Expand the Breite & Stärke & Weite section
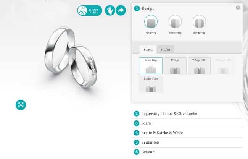 (x=162, y=133)
